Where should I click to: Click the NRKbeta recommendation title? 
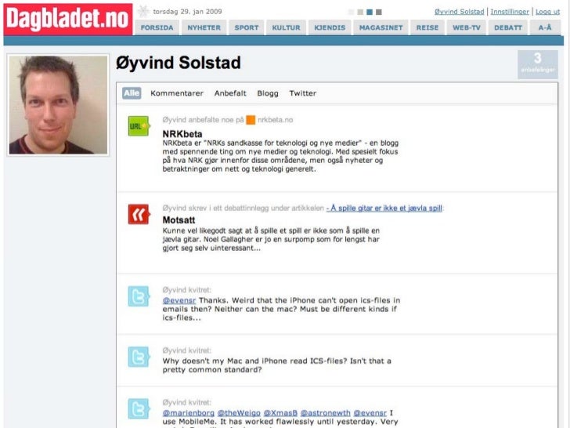pos(182,134)
